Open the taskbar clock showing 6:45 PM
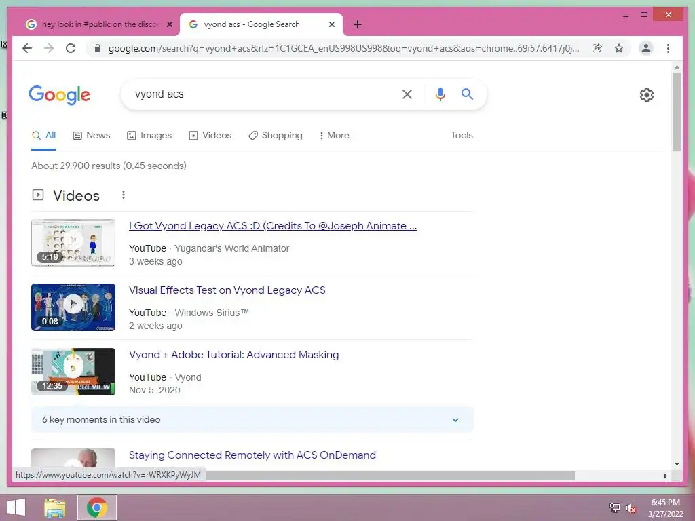 (x=665, y=508)
